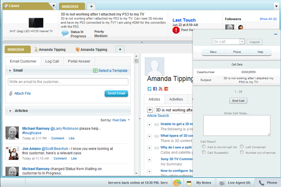Click the Status In Progress chat bubble icon
The height and width of the screenshot is (187, 281).
(x=65, y=33)
